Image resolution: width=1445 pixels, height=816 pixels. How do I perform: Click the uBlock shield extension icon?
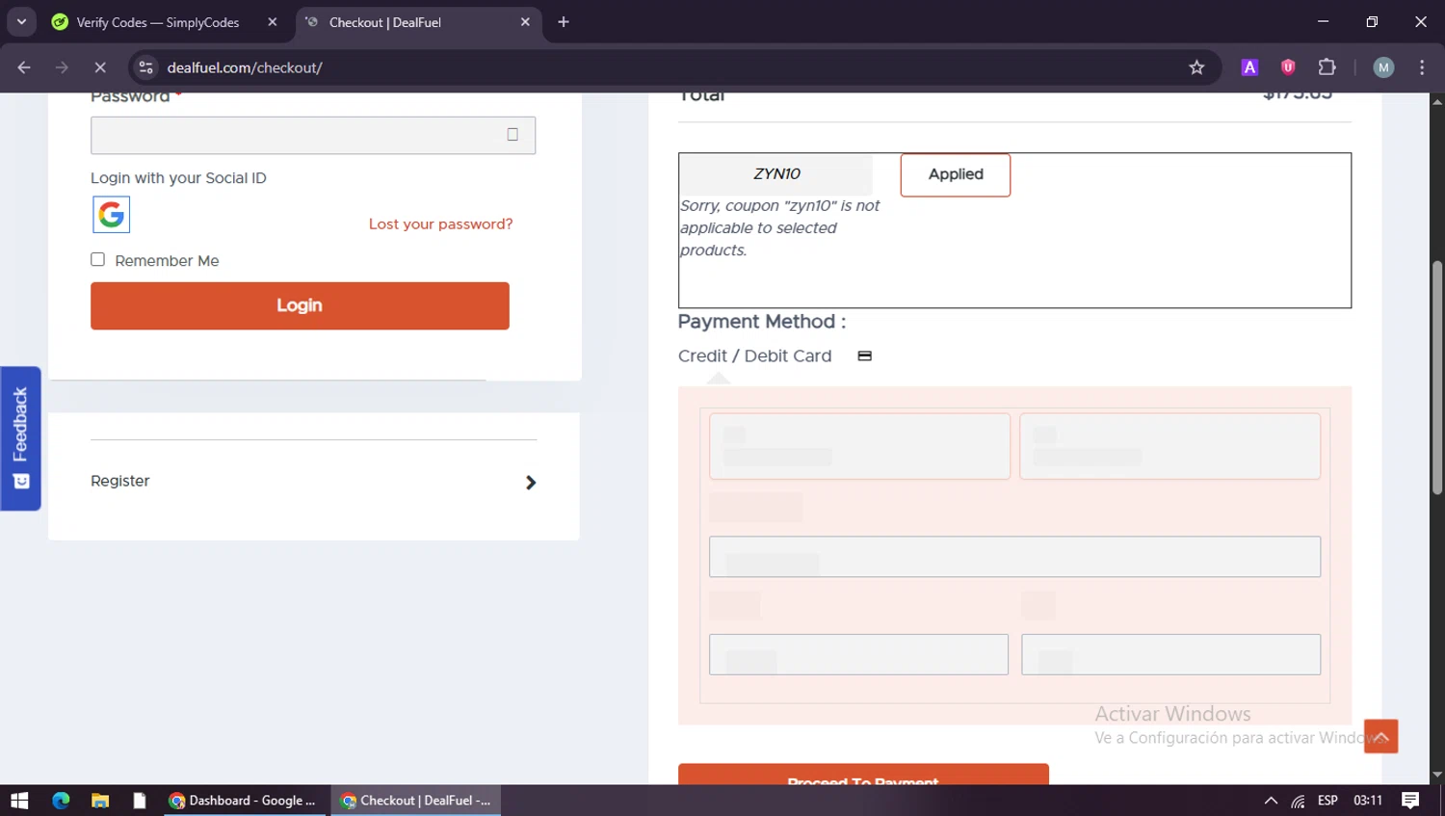click(1288, 67)
